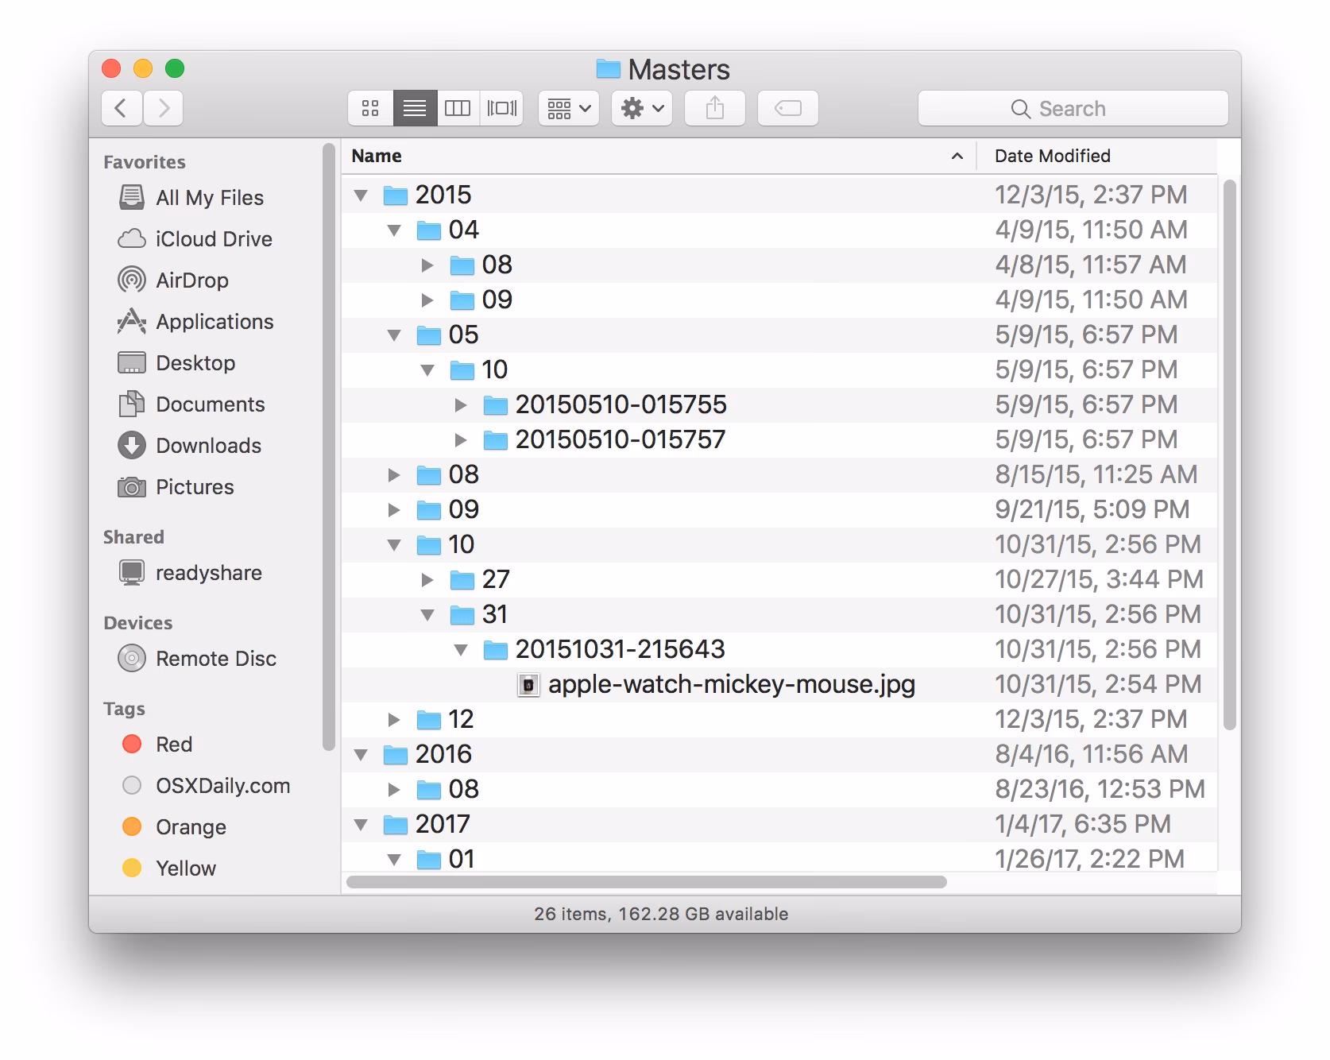
Task: Collapse the 2015 folder disclosure triangle
Action: click(x=361, y=194)
